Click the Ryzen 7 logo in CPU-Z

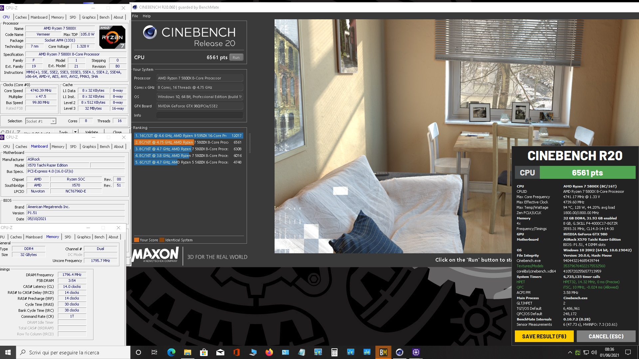[112, 37]
